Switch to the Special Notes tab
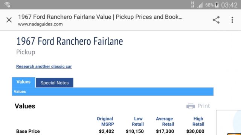241x135 pixels. [55, 83]
